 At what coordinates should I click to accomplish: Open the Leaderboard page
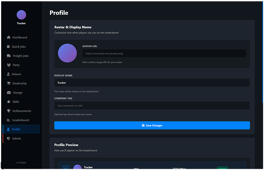pyautogui.click(x=20, y=120)
